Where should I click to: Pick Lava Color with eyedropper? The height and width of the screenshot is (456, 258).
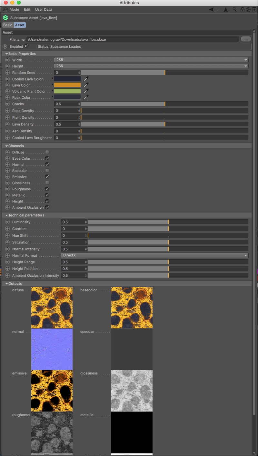[86, 85]
